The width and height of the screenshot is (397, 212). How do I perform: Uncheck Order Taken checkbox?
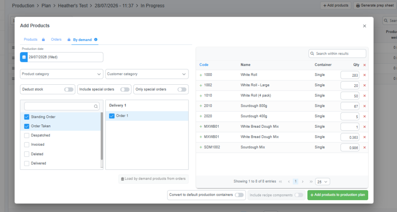[27, 126]
